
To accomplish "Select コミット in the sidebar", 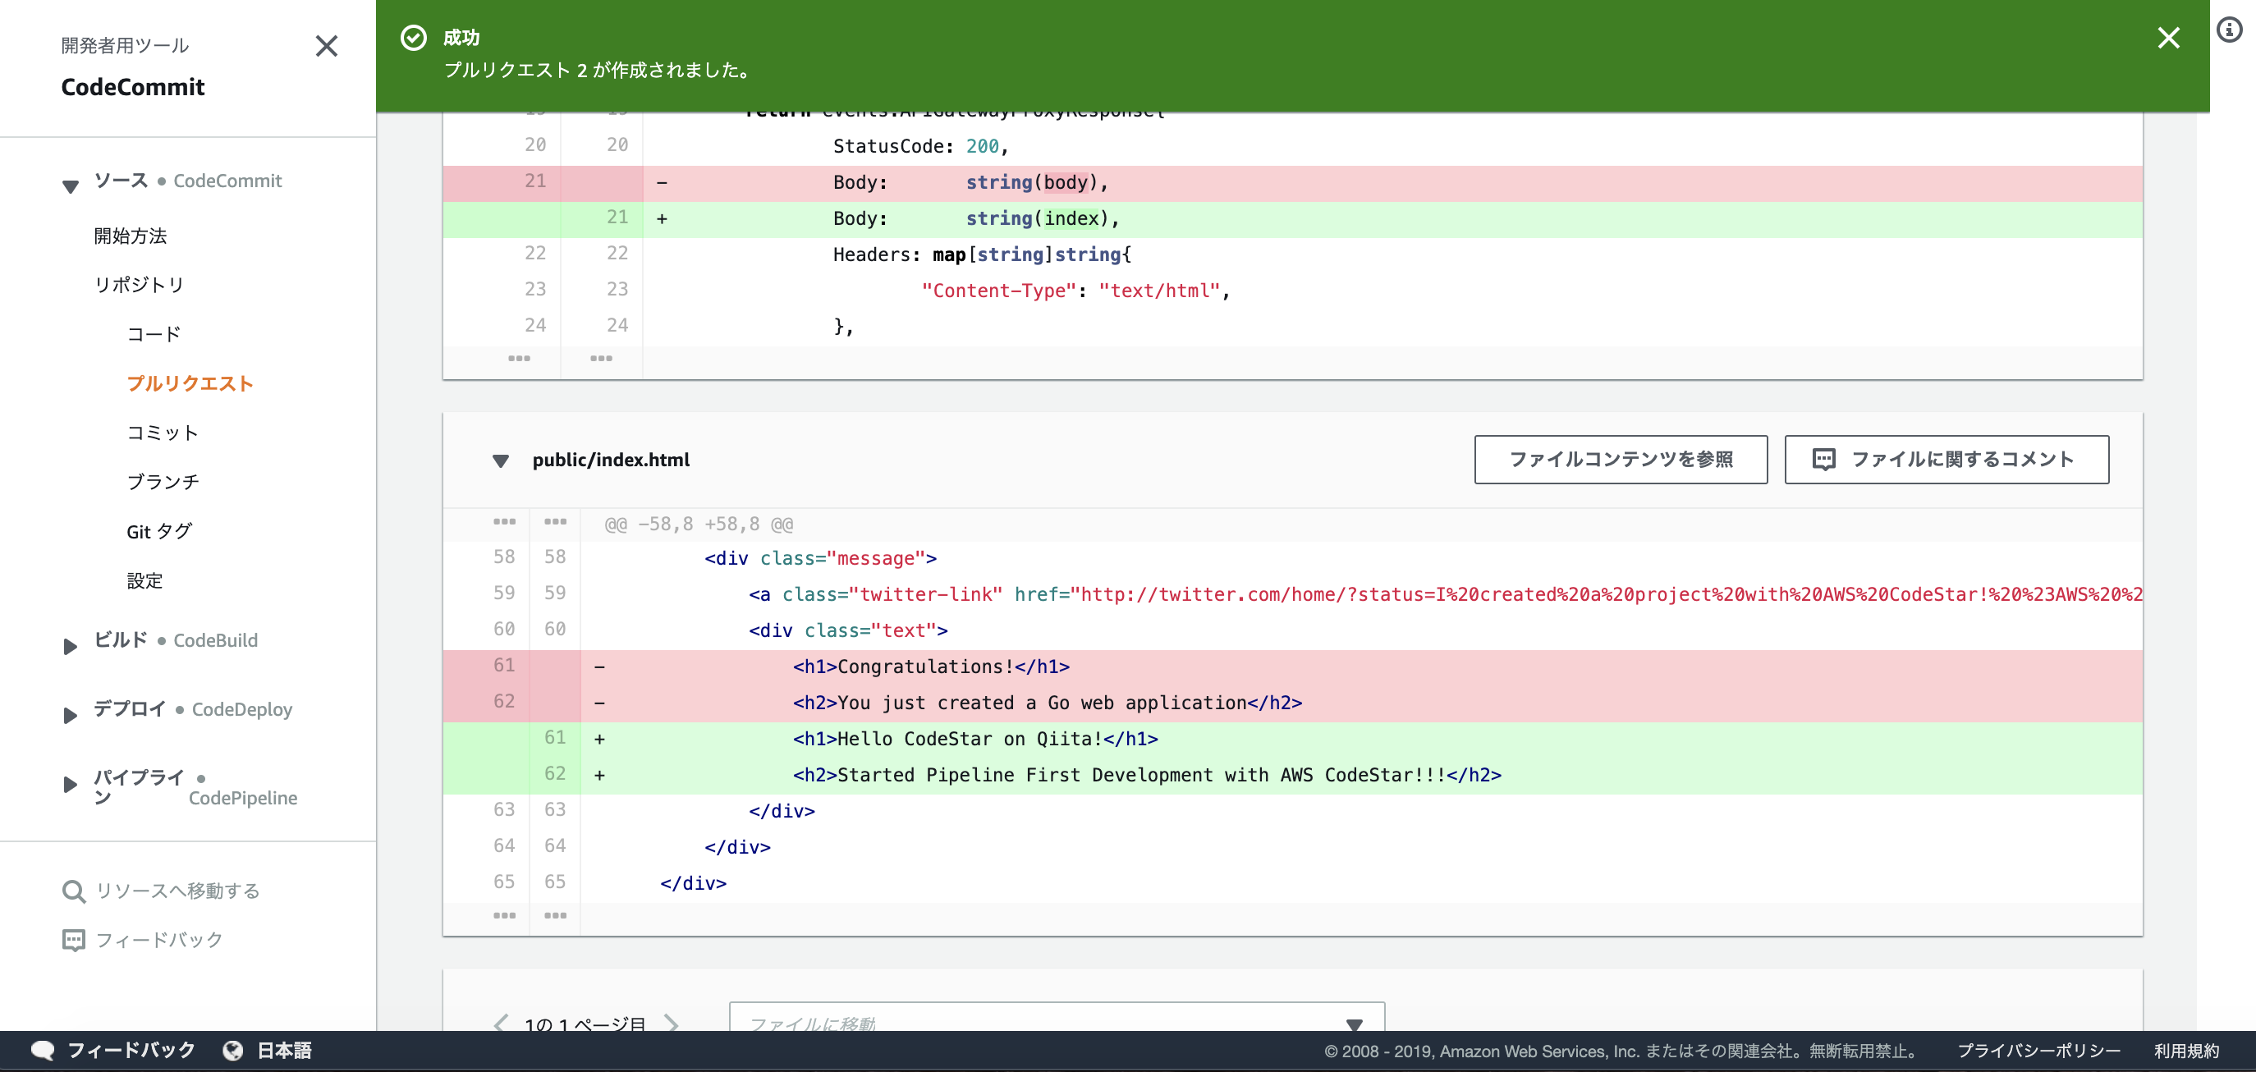I will tap(163, 433).
